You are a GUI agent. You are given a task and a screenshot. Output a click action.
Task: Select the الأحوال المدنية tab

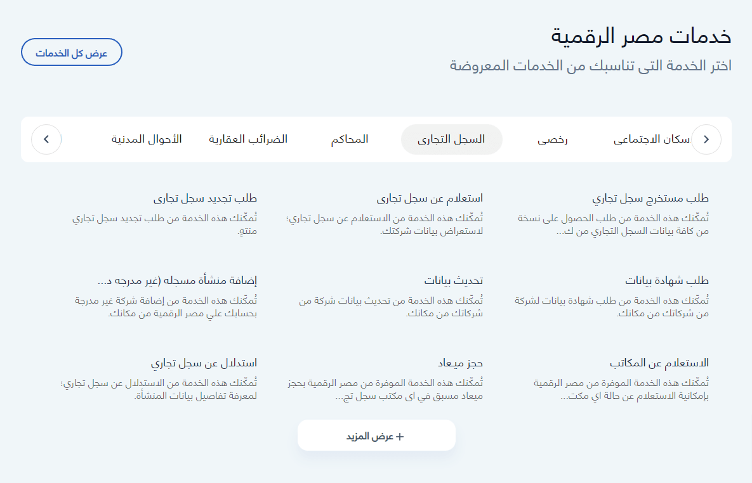pos(147,139)
